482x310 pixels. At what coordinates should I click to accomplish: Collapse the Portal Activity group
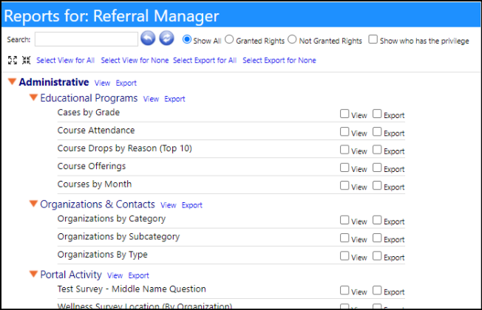(x=33, y=274)
